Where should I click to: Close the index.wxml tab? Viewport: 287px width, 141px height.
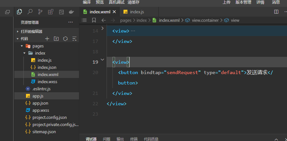pyautogui.click(x=114, y=12)
